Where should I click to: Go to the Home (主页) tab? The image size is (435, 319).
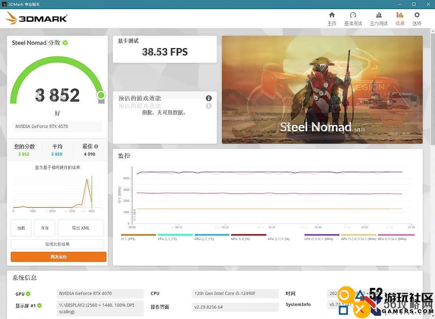(331, 19)
